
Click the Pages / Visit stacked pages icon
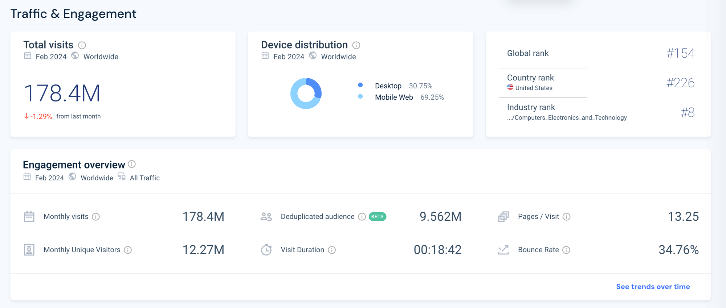point(503,217)
